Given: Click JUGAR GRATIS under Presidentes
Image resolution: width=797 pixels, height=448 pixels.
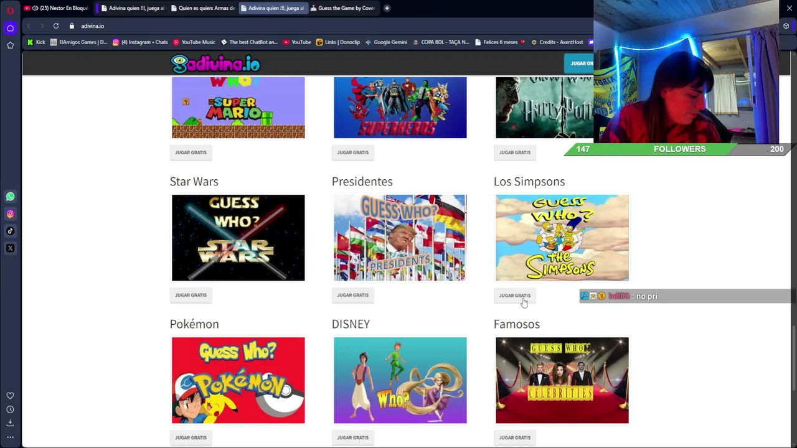Looking at the screenshot, I should click(x=352, y=295).
